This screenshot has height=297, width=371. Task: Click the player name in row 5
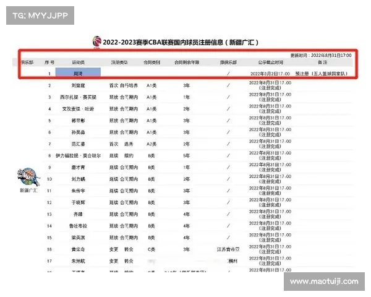pyautogui.click(x=78, y=121)
